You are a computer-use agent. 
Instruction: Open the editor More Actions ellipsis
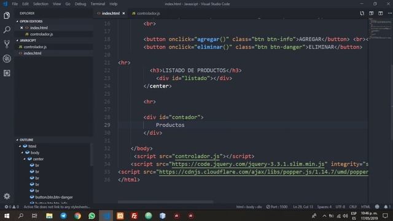coord(390,14)
